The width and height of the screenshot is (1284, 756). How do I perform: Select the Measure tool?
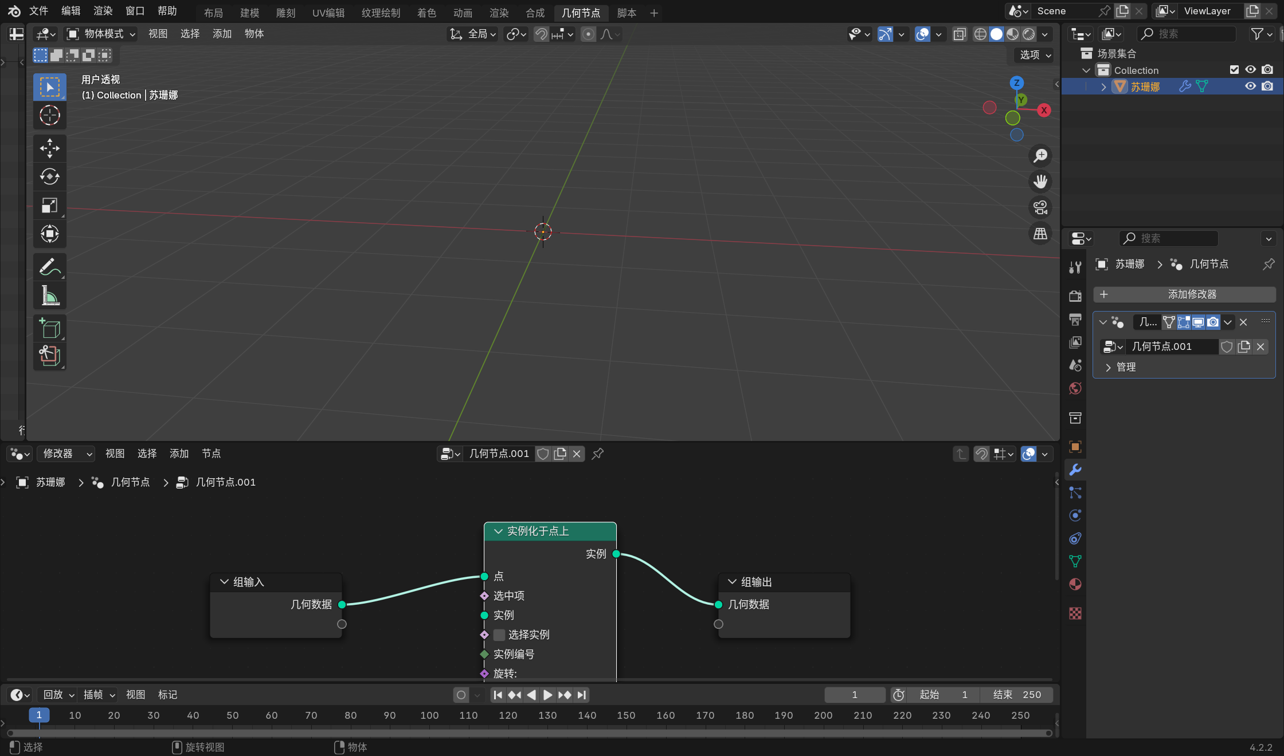50,296
